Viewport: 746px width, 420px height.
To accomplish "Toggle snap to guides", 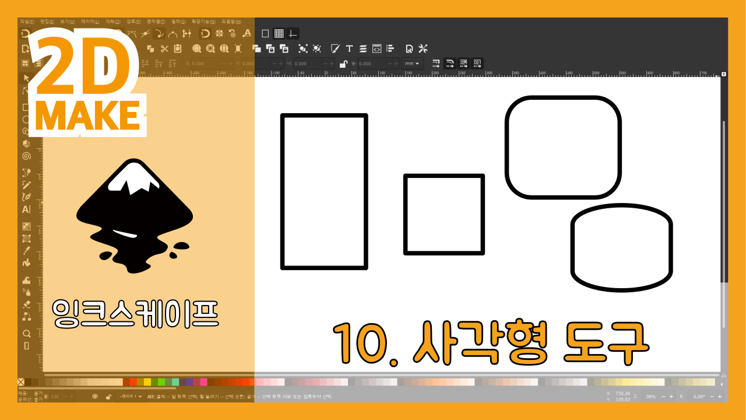I will [x=293, y=33].
